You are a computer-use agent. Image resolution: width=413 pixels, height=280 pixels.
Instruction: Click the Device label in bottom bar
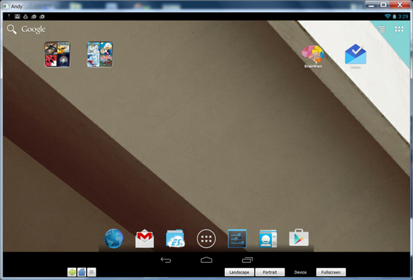[x=300, y=272]
